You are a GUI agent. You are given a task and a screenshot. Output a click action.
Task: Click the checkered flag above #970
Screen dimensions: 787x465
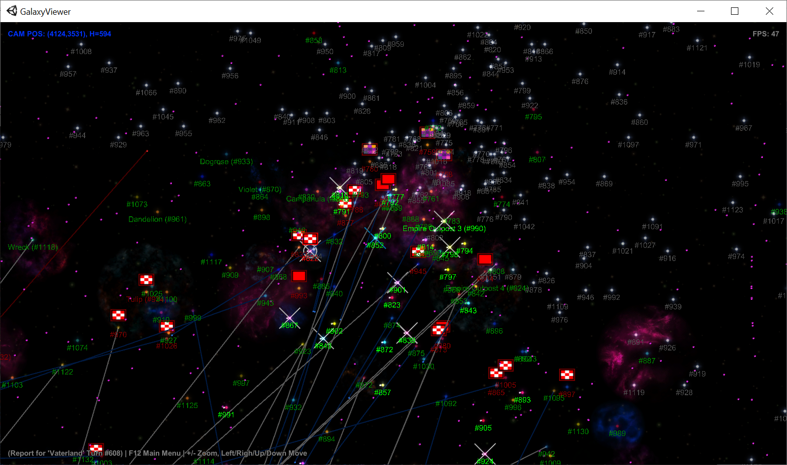(118, 315)
